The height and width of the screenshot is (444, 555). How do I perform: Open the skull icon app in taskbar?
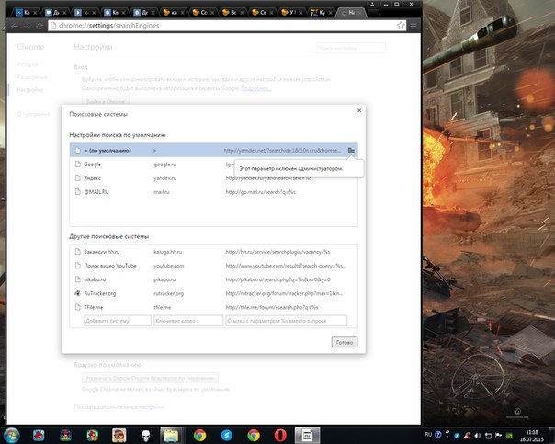[145, 436]
